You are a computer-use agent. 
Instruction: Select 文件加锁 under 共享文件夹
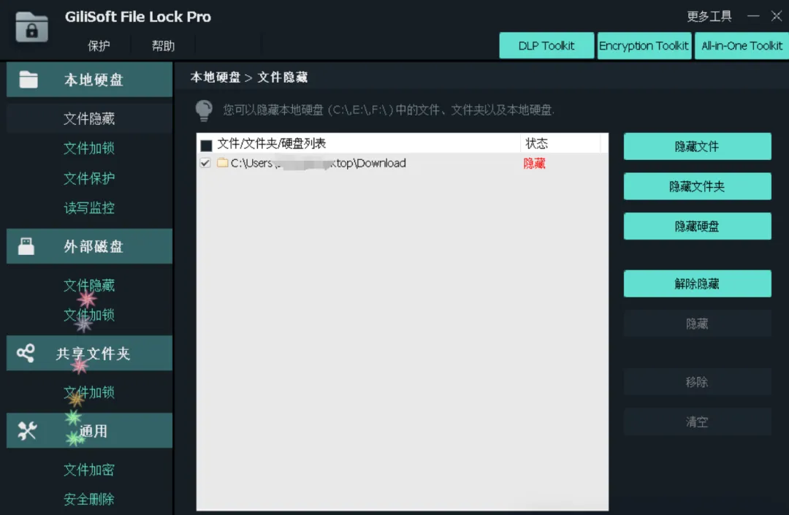[89, 392]
